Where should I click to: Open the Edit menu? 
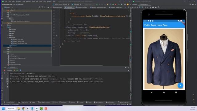pos(10,2)
